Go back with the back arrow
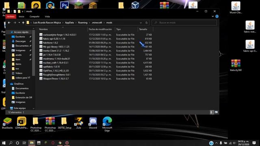260x146 pixels. pos(9,23)
